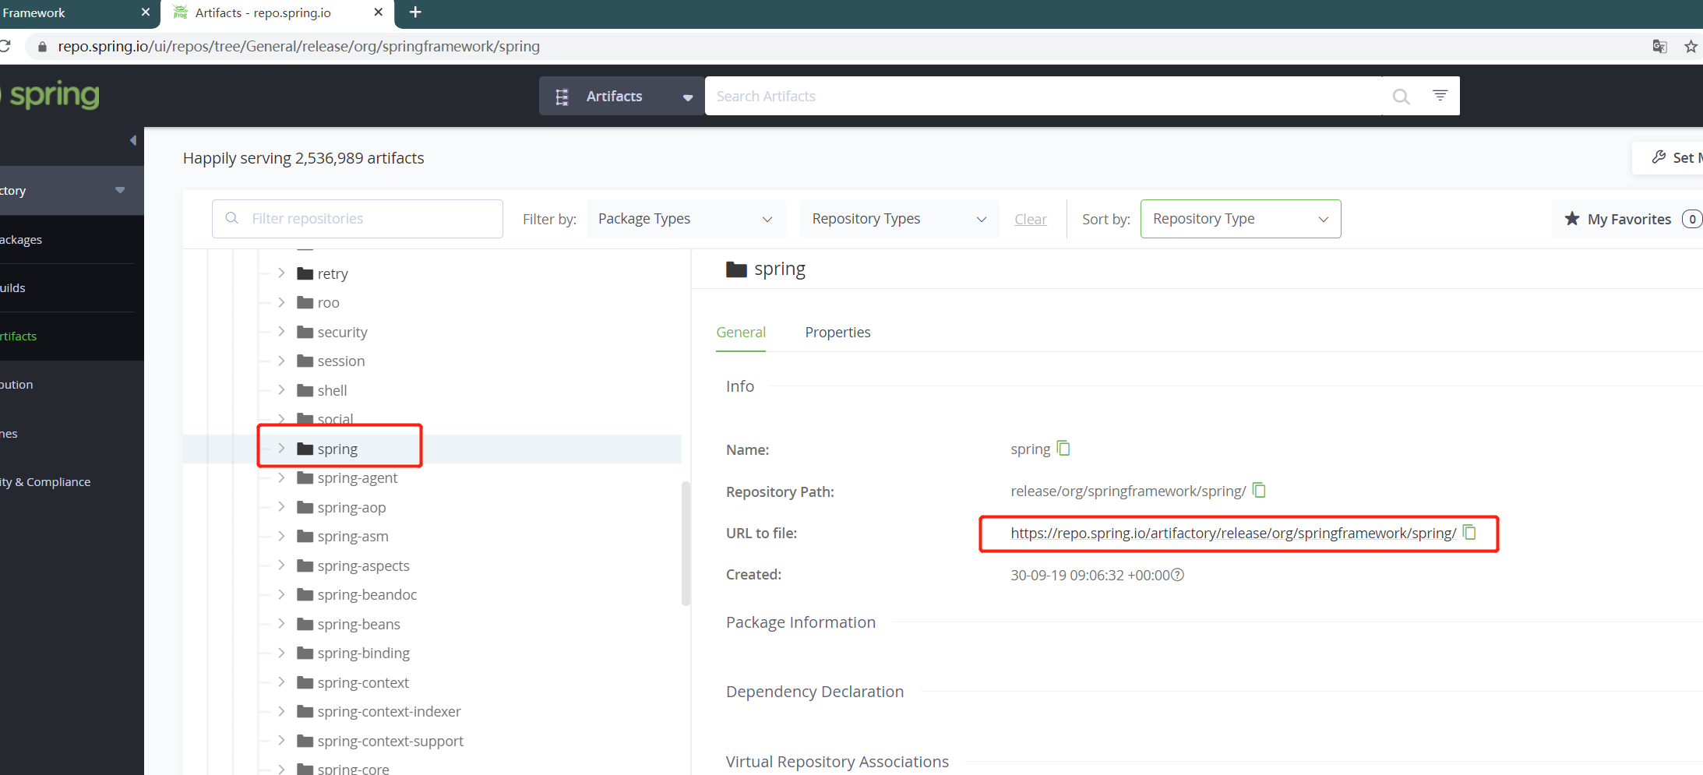The image size is (1703, 775).
Task: Click the search magnifier icon
Action: (1401, 97)
